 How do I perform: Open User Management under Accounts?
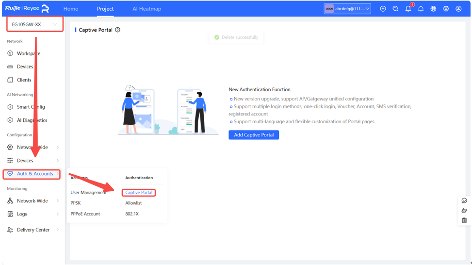click(88, 193)
